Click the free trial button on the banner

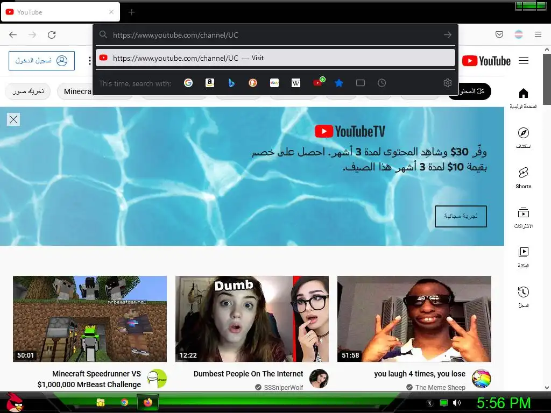(461, 216)
